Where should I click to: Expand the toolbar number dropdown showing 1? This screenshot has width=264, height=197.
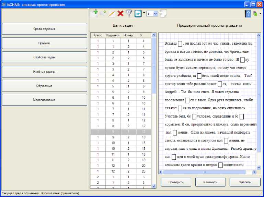click(x=155, y=14)
